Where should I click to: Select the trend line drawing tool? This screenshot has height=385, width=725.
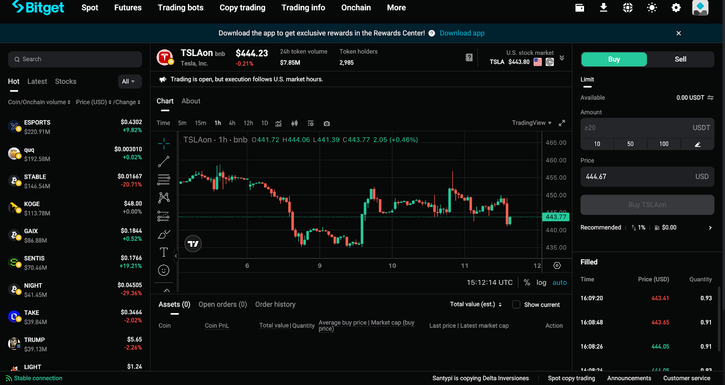164,162
